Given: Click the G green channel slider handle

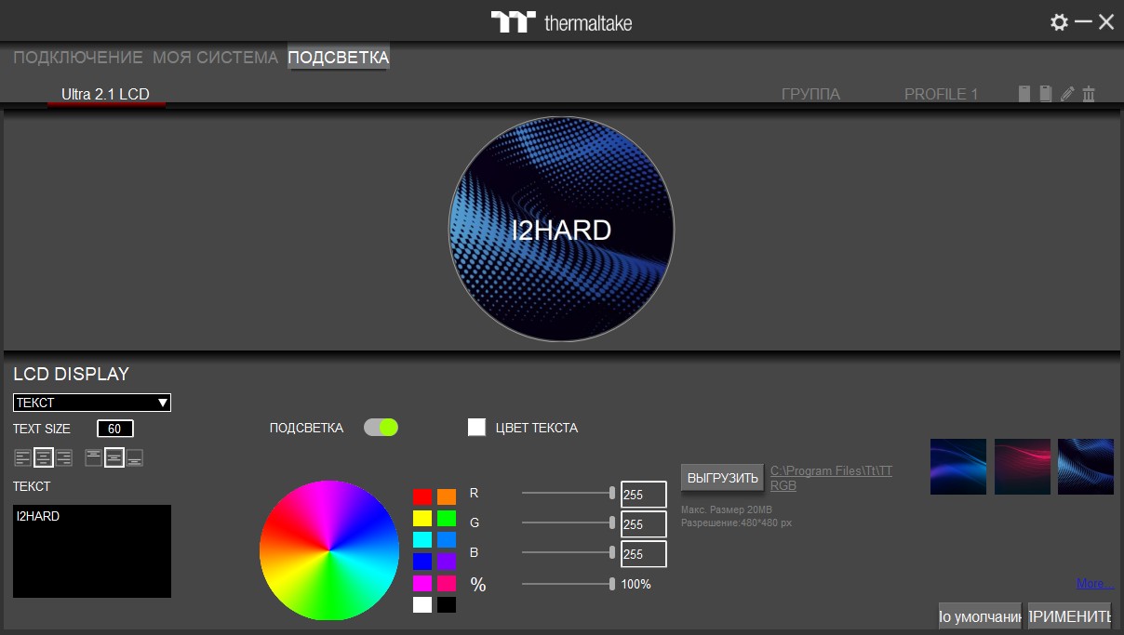Looking at the screenshot, I should (612, 523).
